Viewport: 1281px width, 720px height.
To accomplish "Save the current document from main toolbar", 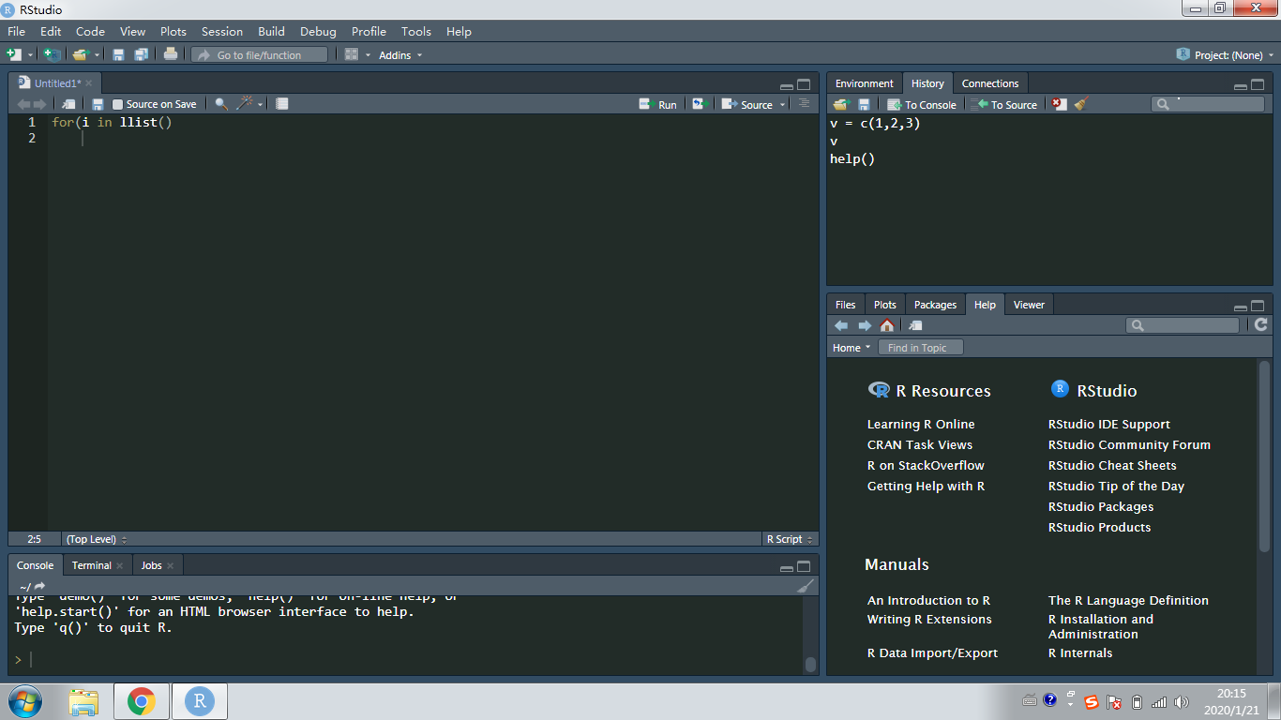I will [x=118, y=54].
